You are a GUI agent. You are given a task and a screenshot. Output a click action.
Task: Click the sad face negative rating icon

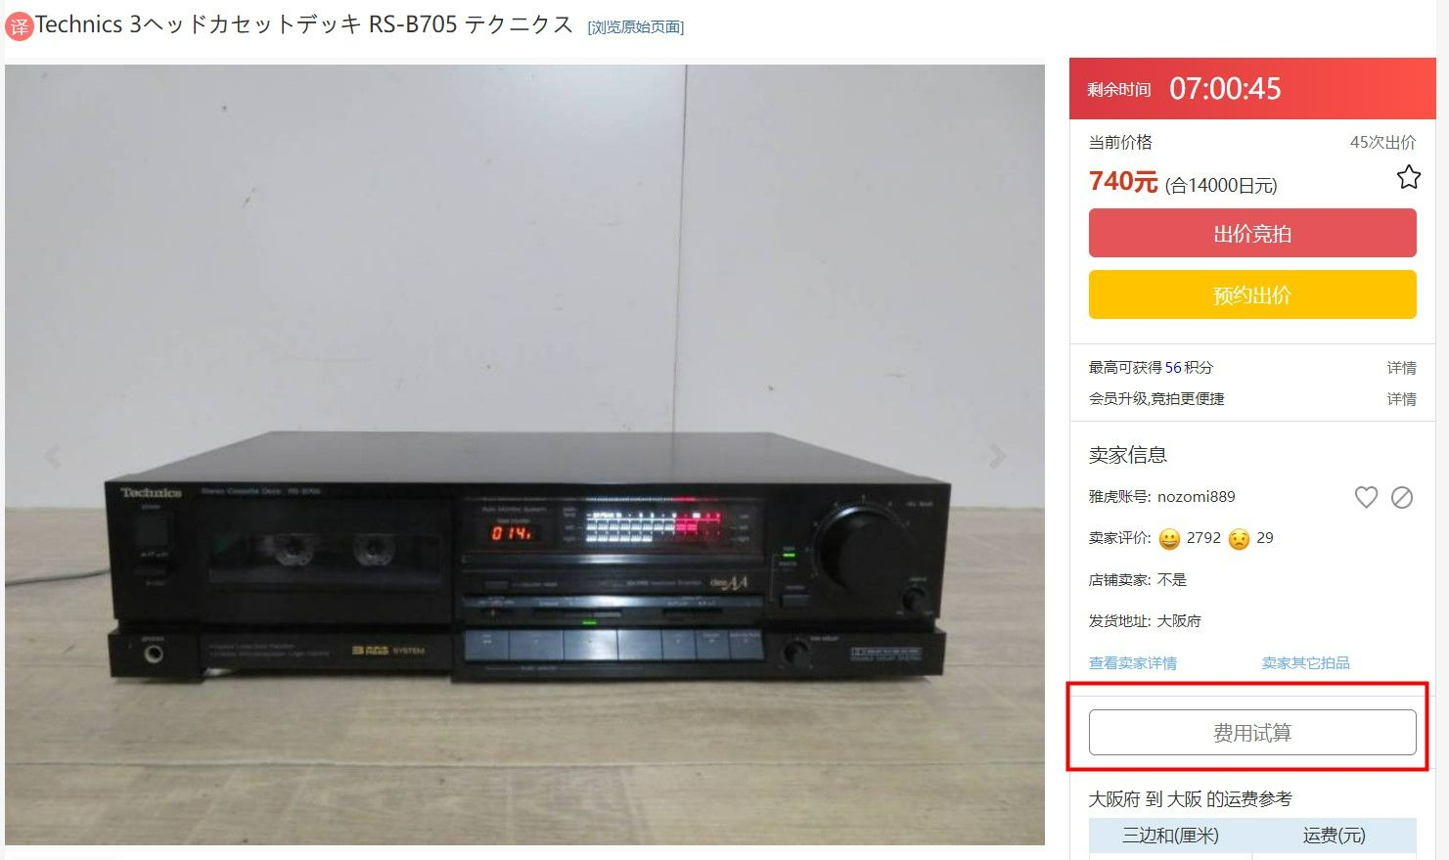(x=1239, y=539)
